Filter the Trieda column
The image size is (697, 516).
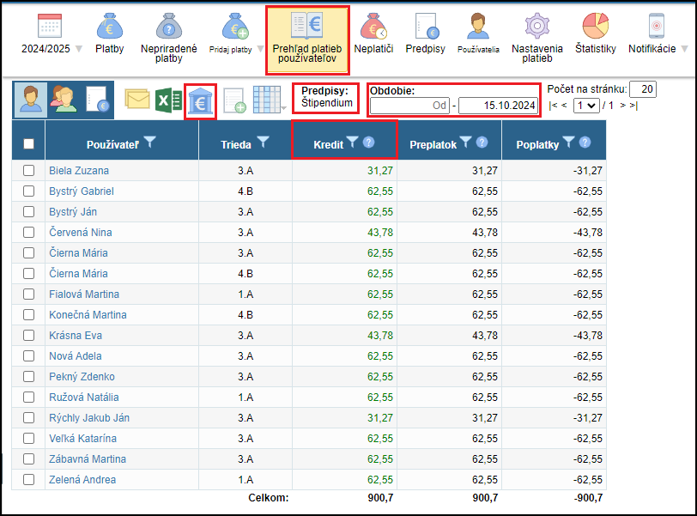coord(264,142)
